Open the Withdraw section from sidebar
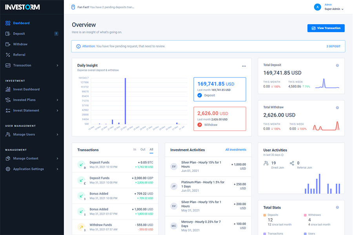Screen dimensions: 353x235 pyautogui.click(x=21, y=44)
